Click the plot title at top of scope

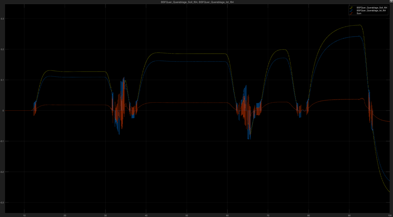[197, 2]
